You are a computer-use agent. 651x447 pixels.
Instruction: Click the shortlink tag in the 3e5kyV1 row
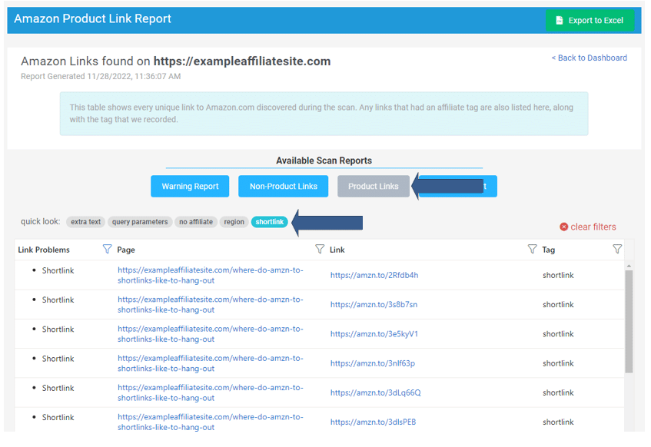[x=558, y=334]
